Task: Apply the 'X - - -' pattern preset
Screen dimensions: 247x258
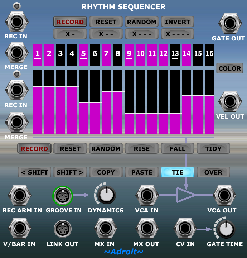Action: click(x=142, y=34)
